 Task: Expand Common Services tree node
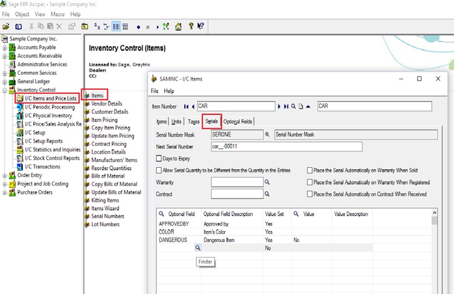(5, 73)
